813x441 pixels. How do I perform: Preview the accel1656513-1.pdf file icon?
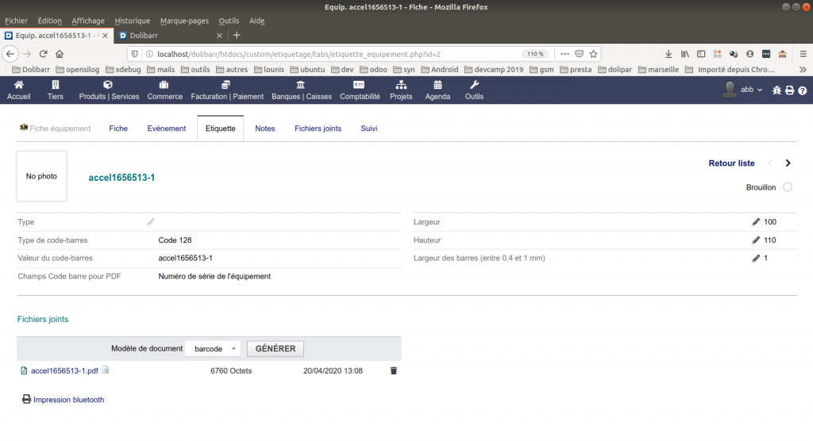tap(106, 370)
